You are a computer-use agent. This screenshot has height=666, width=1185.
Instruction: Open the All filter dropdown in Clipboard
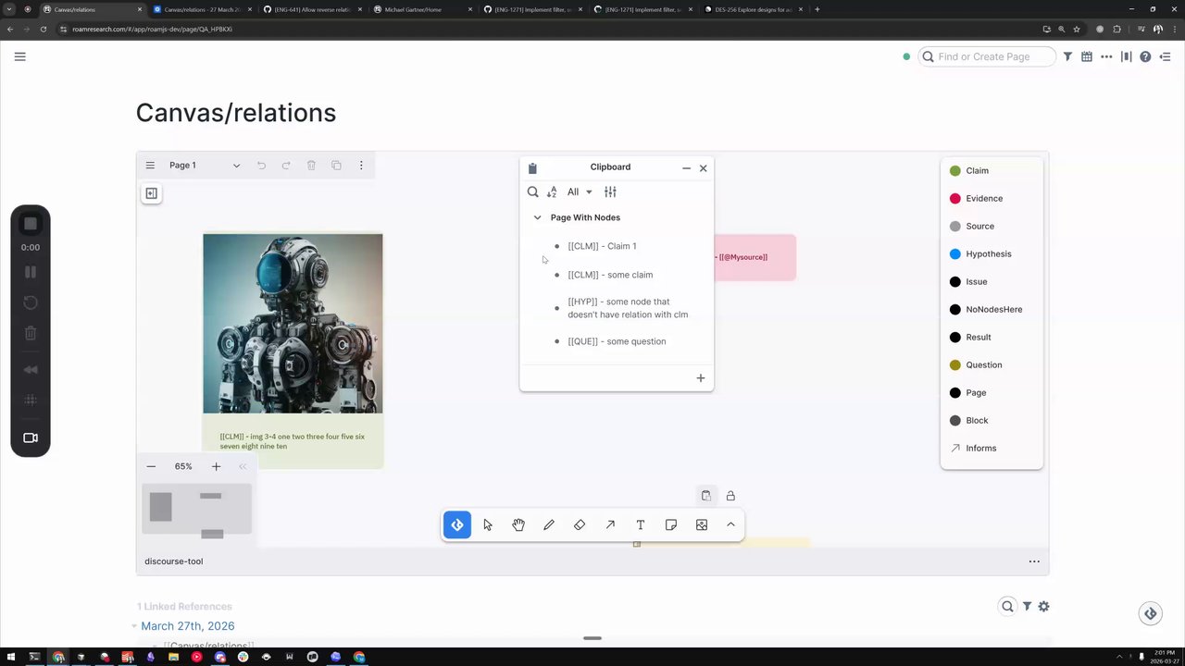pyautogui.click(x=580, y=191)
